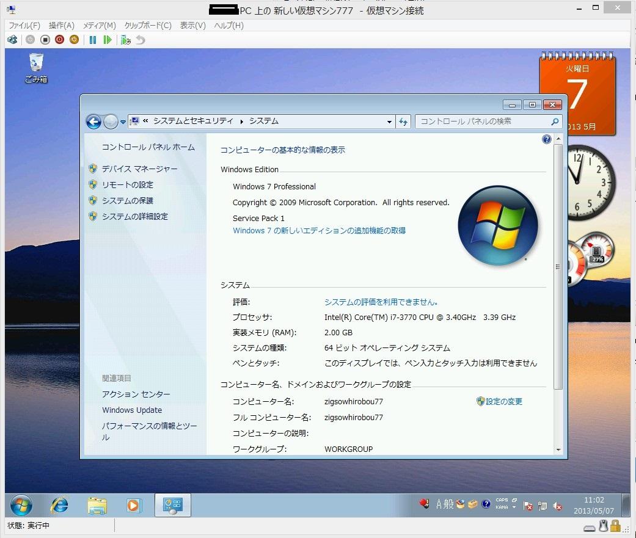Open the 表示(V) menu
Image resolution: width=636 pixels, height=538 pixels.
[x=192, y=26]
